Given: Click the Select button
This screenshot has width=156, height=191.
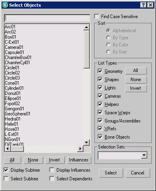Looking at the screenshot, I should [111, 173].
